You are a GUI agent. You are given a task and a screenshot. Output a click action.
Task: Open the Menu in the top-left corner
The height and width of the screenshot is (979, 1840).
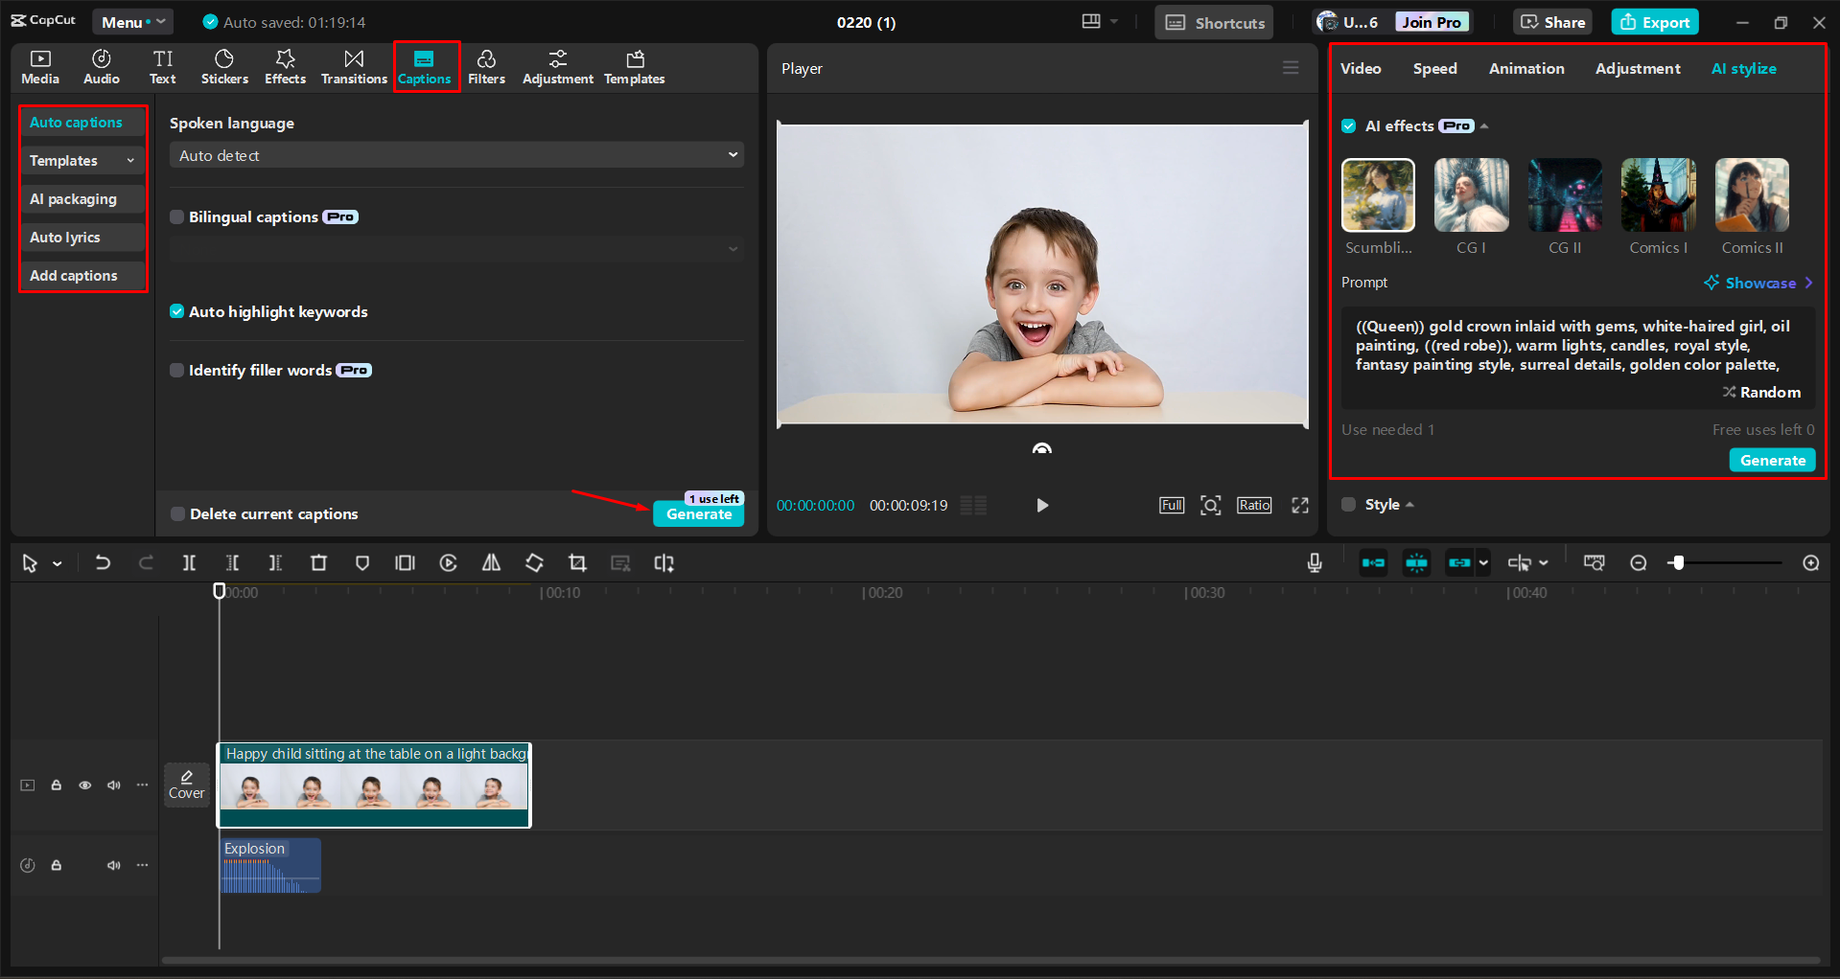[132, 21]
